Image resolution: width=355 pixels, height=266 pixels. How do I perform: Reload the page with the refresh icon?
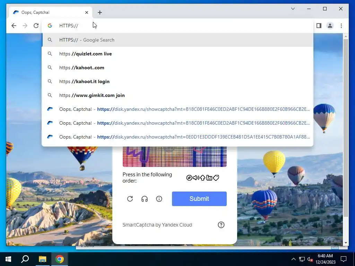pos(36,26)
